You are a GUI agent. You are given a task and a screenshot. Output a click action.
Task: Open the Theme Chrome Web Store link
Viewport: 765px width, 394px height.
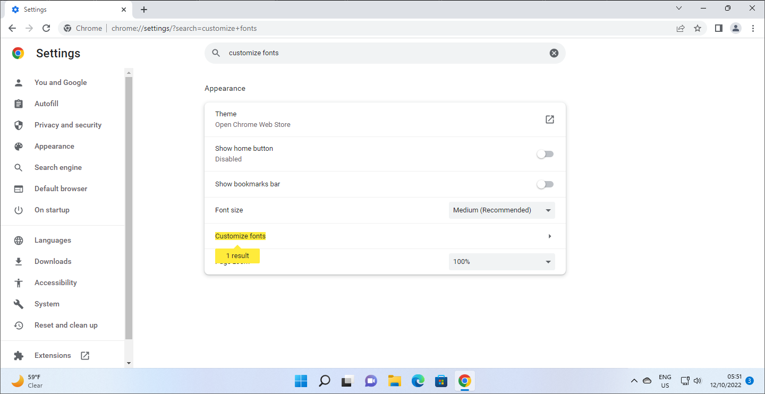coord(549,119)
